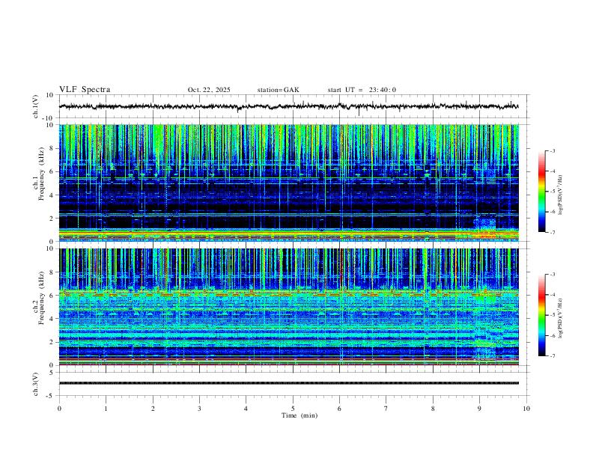Click the "-5" tick on ch.1 colorbar
Image resolution: width=593 pixels, height=458 pixels.
(552, 192)
